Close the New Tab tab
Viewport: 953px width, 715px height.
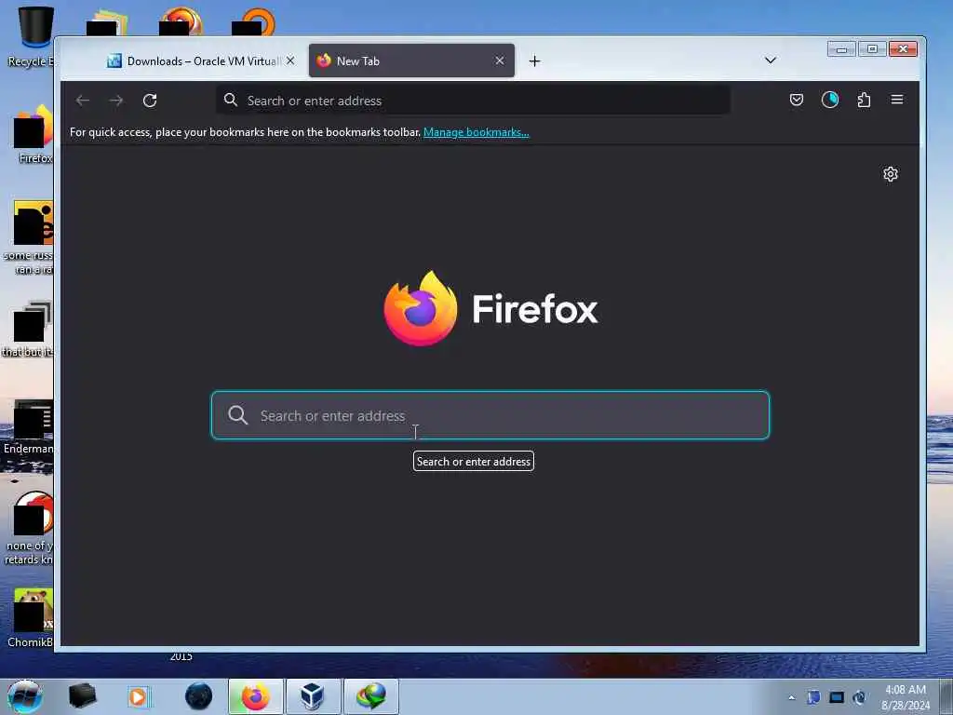499,61
